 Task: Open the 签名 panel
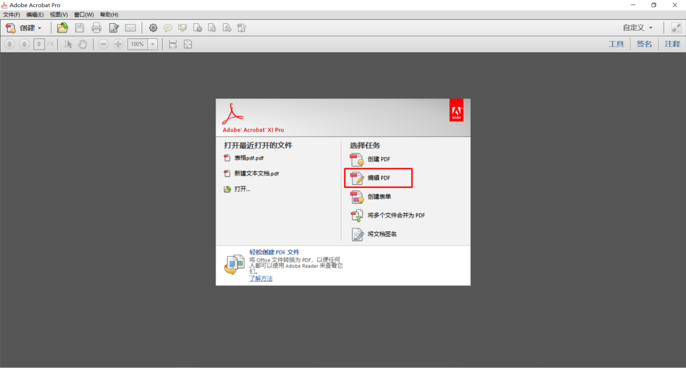[x=644, y=44]
